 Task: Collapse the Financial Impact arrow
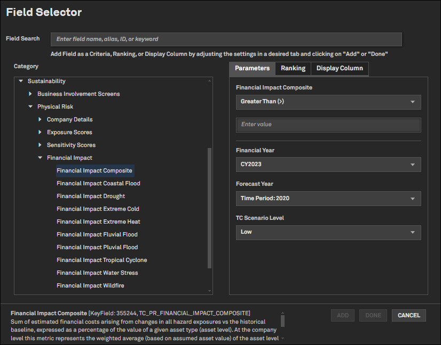pyautogui.click(x=41, y=158)
